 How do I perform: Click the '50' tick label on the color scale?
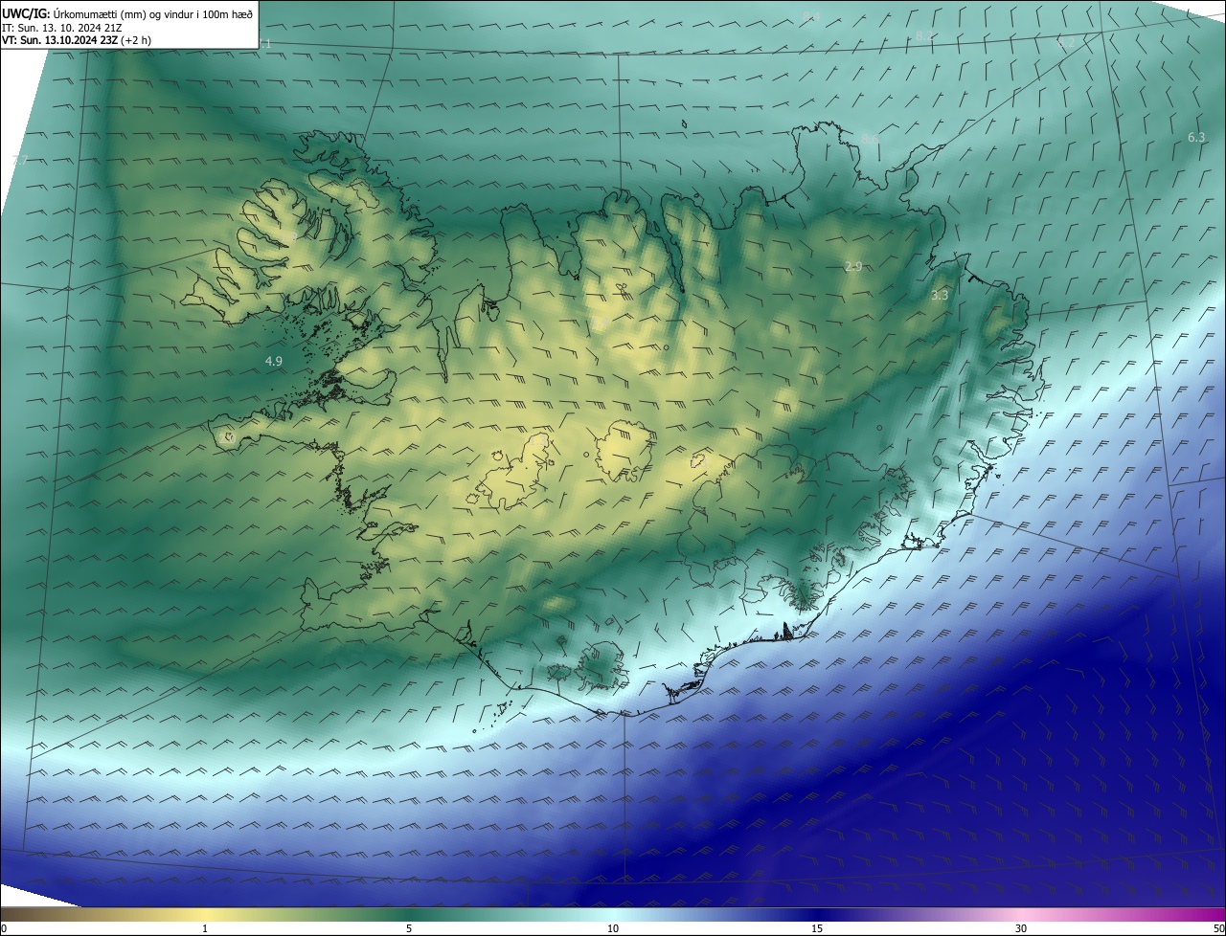coord(1217,928)
